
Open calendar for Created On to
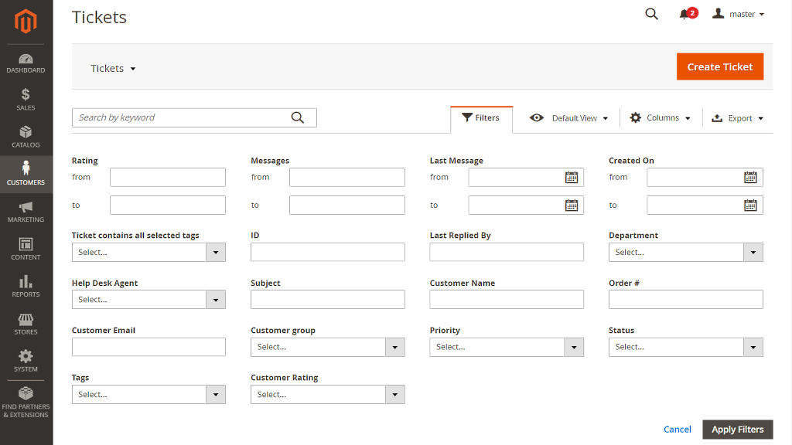[750, 206]
